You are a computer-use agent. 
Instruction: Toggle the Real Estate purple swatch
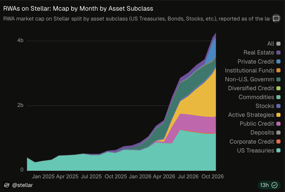278,52
